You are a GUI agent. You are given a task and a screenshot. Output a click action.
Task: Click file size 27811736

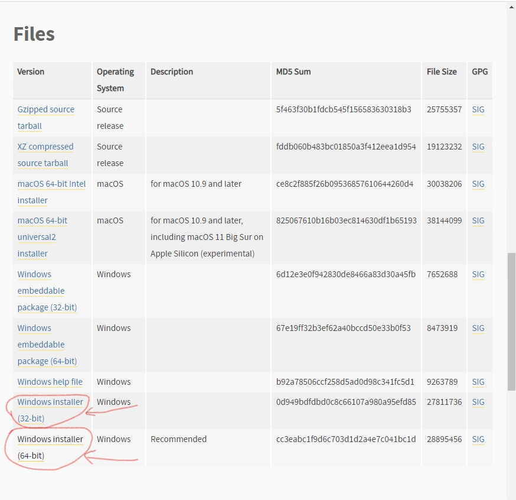(x=444, y=402)
